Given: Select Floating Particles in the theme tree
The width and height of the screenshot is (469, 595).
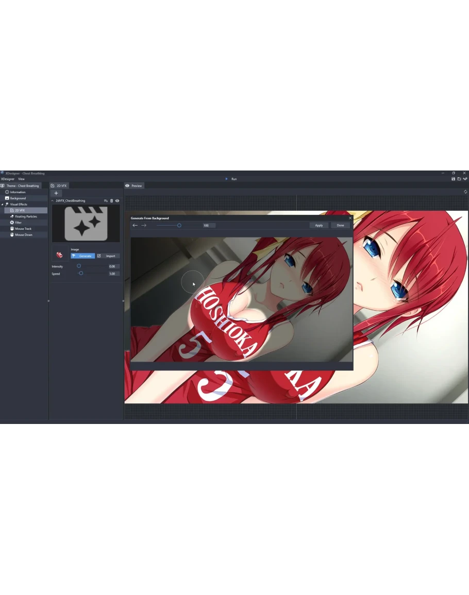Looking at the screenshot, I should 26,217.
